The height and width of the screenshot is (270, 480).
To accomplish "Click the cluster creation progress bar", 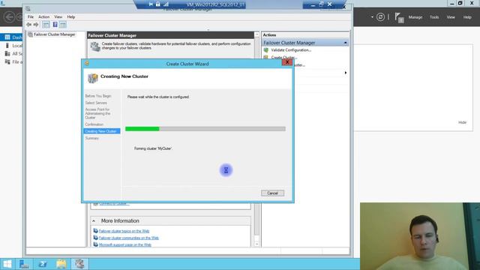I will [x=205, y=129].
